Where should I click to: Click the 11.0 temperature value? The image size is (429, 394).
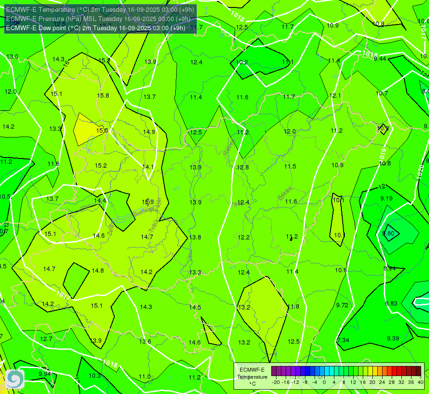(145, 377)
